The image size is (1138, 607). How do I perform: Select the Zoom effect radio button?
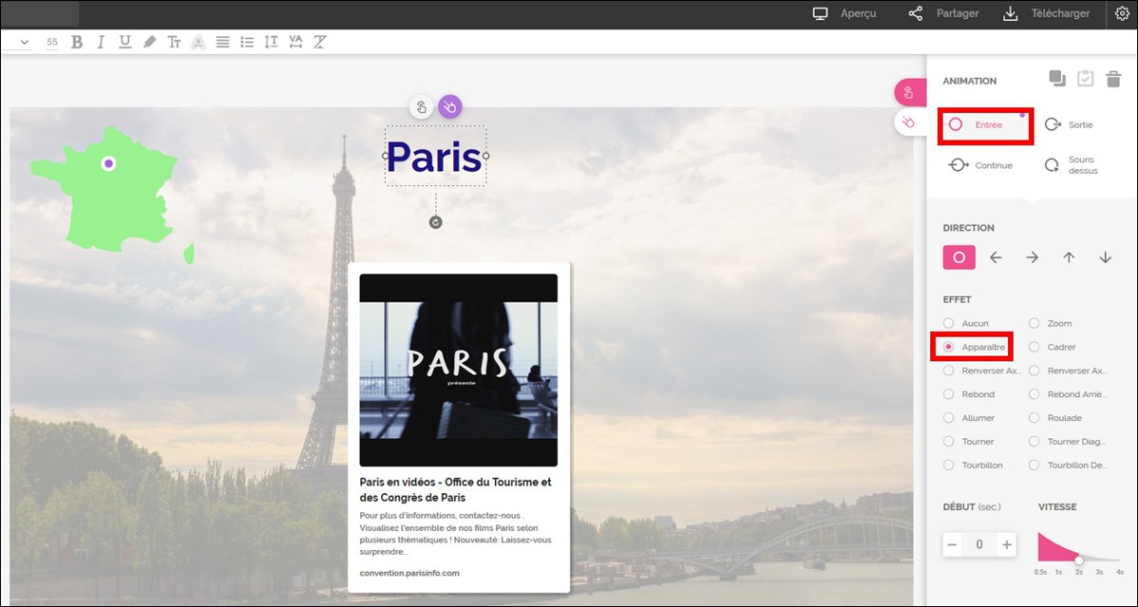pos(1034,323)
